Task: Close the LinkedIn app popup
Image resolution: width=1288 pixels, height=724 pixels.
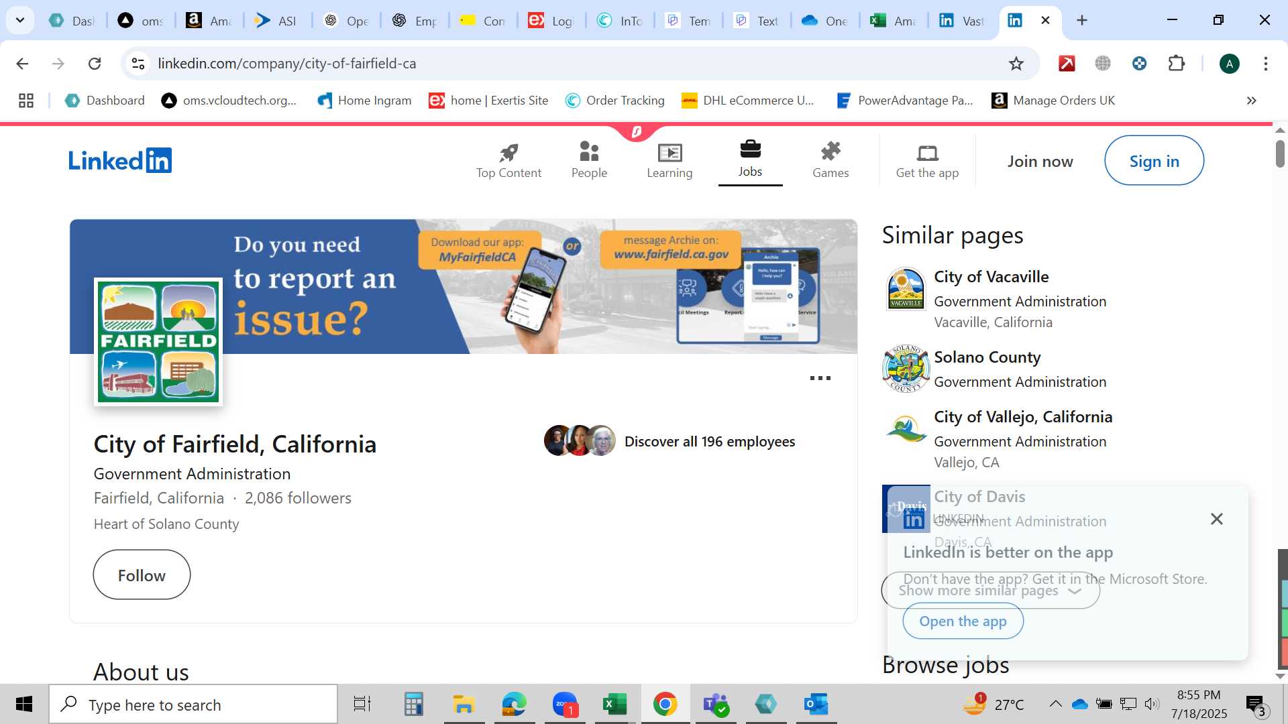Action: tap(1216, 519)
